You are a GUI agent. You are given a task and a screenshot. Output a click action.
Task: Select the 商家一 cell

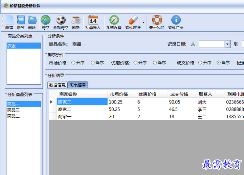[82, 117]
